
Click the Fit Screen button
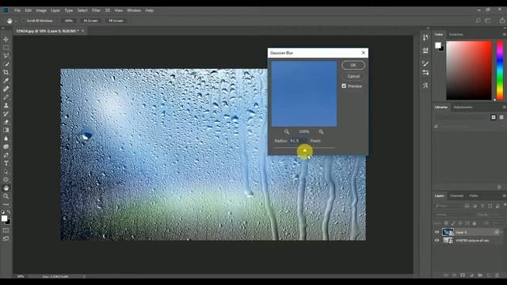coord(90,21)
